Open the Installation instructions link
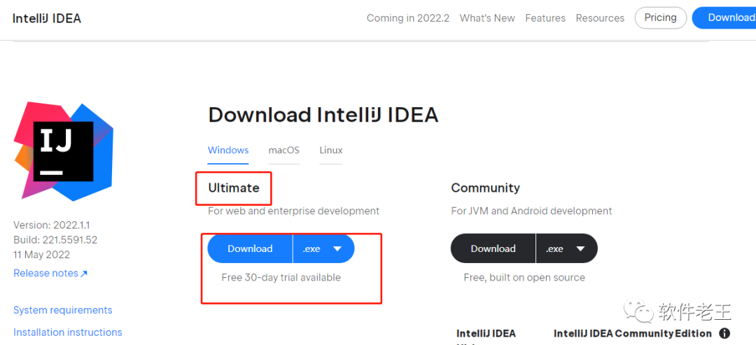The width and height of the screenshot is (756, 345). click(x=67, y=332)
